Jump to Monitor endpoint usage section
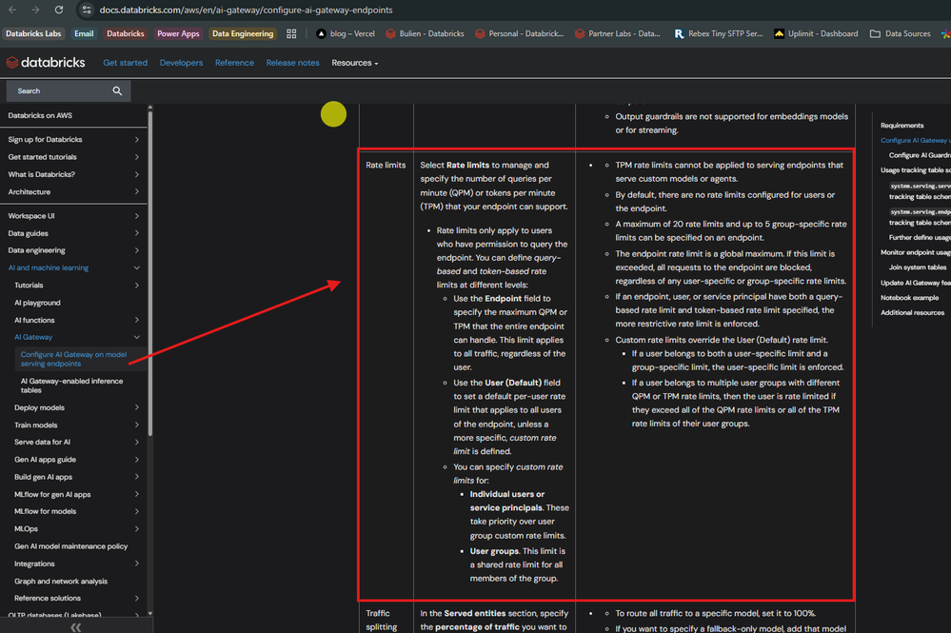 pos(914,252)
